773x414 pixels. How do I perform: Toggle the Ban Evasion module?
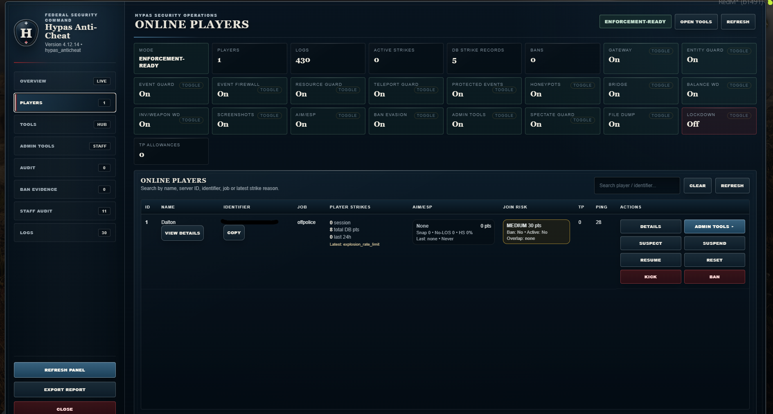(x=426, y=116)
